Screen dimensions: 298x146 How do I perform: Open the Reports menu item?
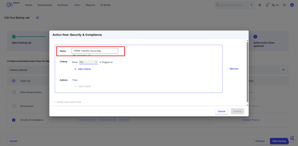pyautogui.click(x=90, y=5)
